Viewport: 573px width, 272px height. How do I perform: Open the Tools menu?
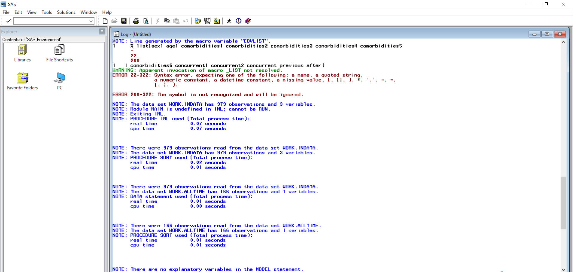47,12
